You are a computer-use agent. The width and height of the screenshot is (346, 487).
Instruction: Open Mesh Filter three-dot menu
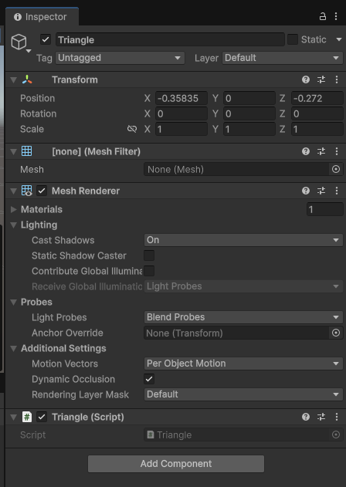[x=337, y=151]
